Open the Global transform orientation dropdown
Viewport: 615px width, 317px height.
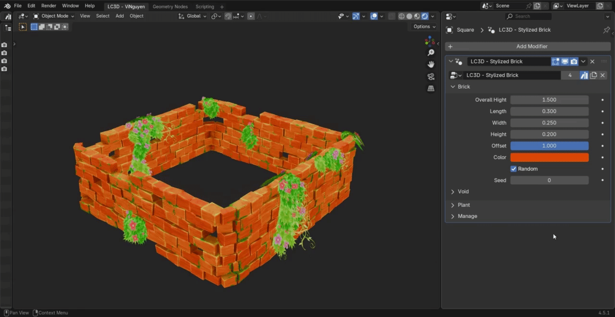pyautogui.click(x=192, y=16)
